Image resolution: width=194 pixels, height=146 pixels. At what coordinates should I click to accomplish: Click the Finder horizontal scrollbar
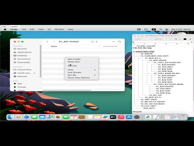pyautogui.click(x=67, y=90)
